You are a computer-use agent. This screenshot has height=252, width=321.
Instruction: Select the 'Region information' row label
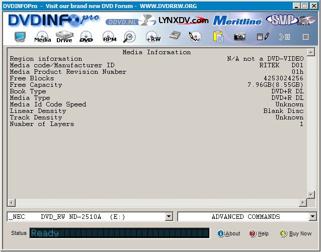coord(46,59)
